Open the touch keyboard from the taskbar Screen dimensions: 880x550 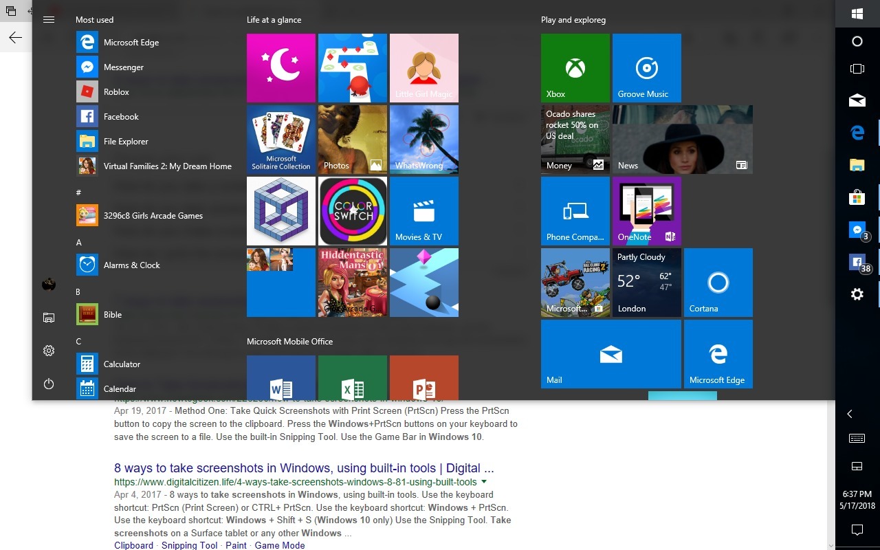(857, 439)
